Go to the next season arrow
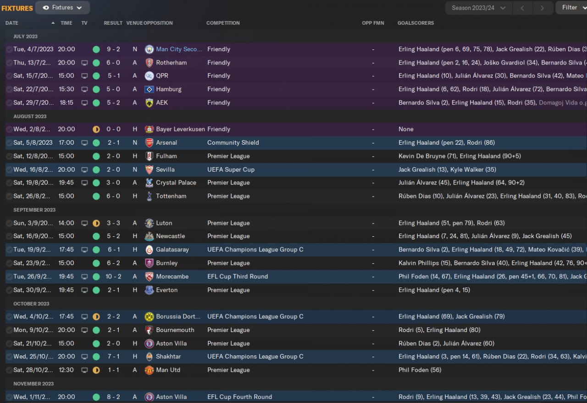Viewport: 587px width, 403px height. 542,8
